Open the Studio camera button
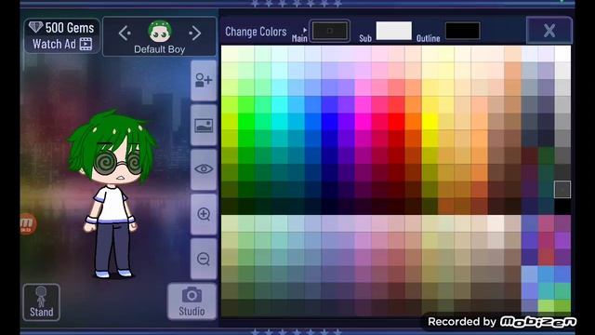The width and height of the screenshot is (595, 335). click(x=192, y=301)
